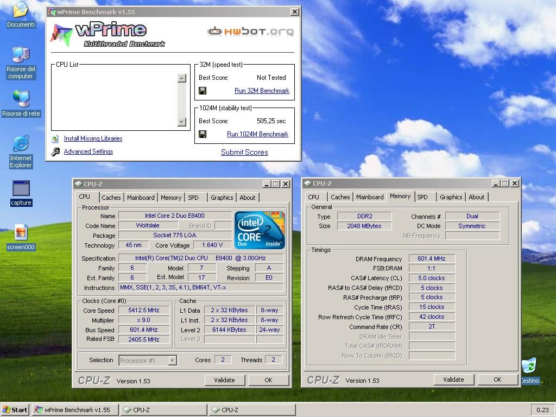Click OK in the left CPU-Z window
Image resolution: width=556 pixels, height=417 pixels.
coord(268,380)
